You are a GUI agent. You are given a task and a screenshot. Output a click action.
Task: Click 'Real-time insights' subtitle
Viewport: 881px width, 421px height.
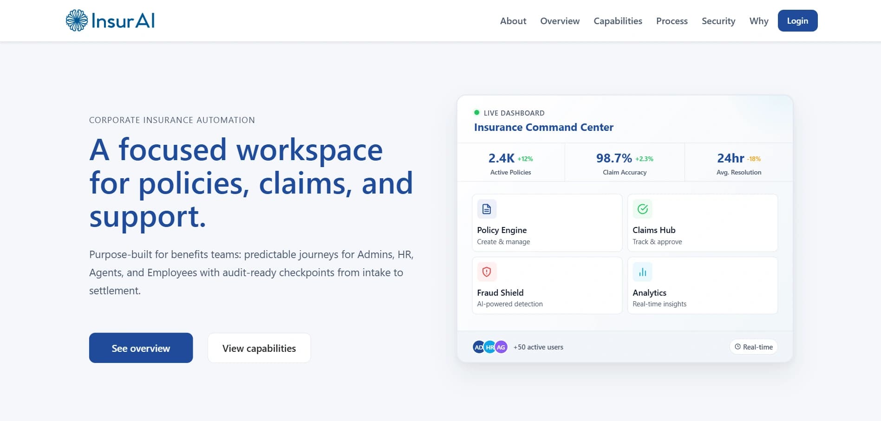coord(659,304)
